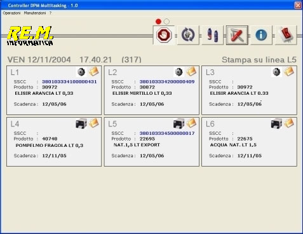Click the white status indicator light
This screenshot has height=234, width=303.
tap(166, 22)
